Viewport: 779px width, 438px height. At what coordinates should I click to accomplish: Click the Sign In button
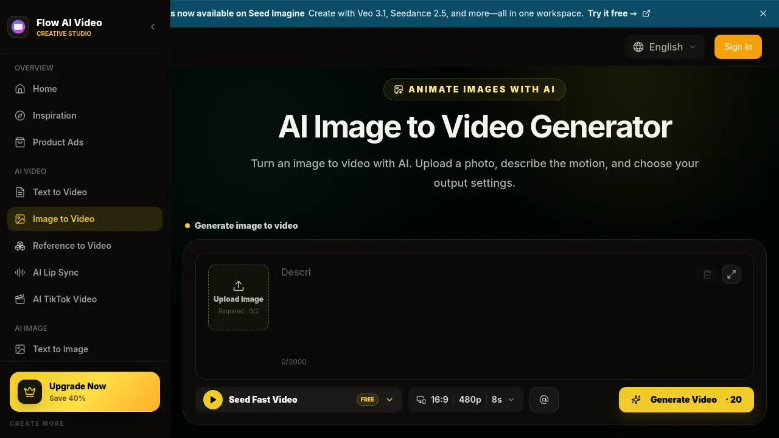[738, 47]
